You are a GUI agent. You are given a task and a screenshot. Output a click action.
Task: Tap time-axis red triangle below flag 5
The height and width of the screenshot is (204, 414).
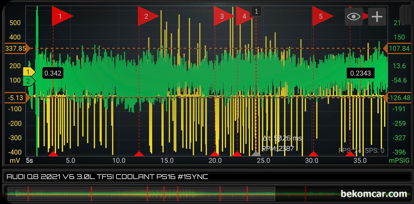(x=313, y=154)
